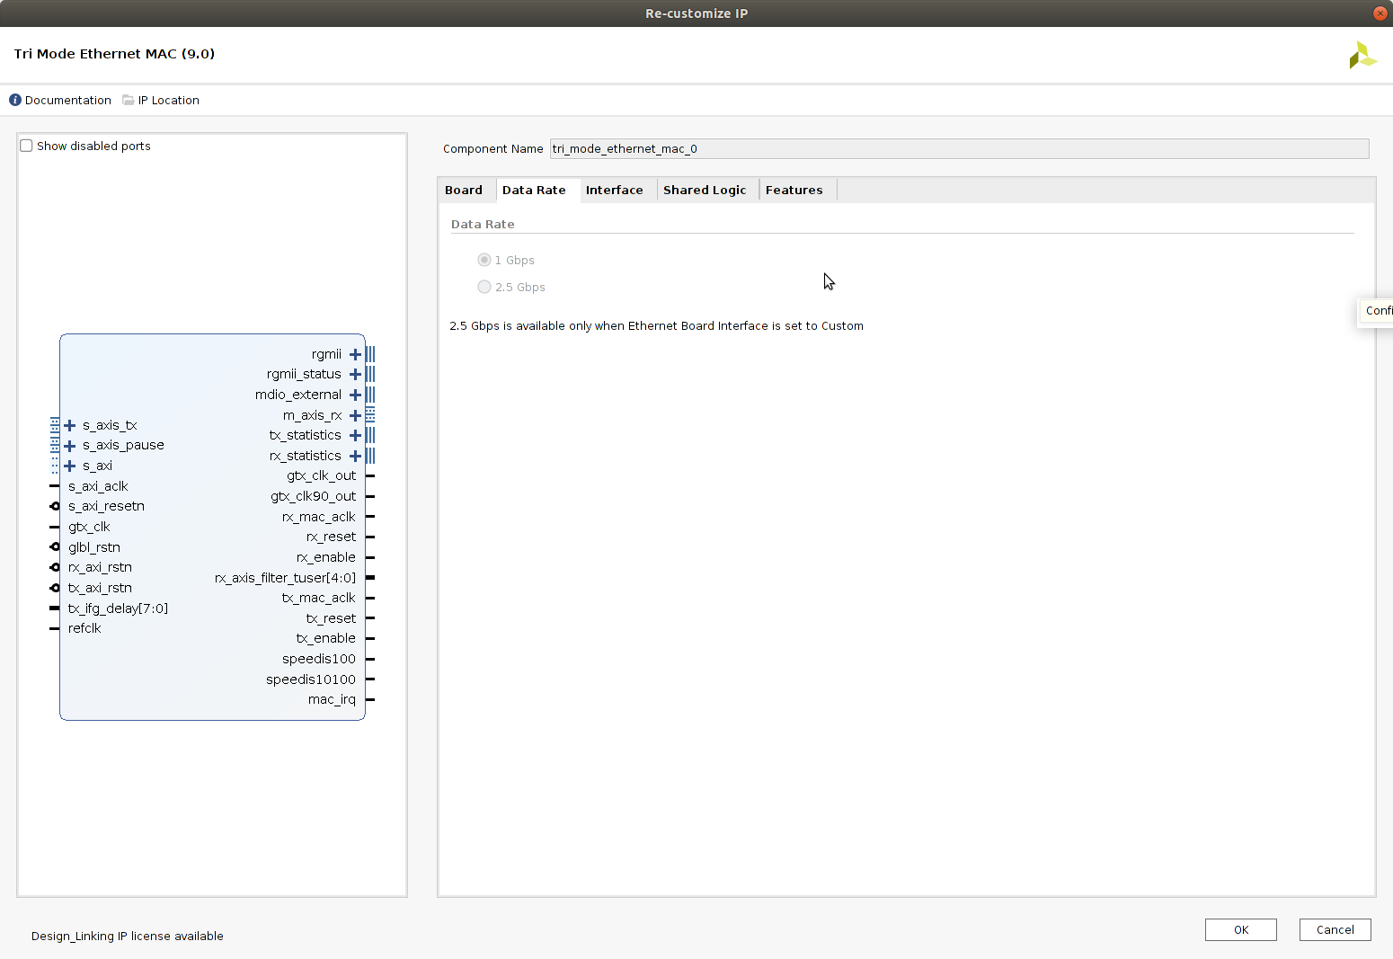Click the Cancel button
This screenshot has height=959, width=1393.
pyautogui.click(x=1335, y=929)
